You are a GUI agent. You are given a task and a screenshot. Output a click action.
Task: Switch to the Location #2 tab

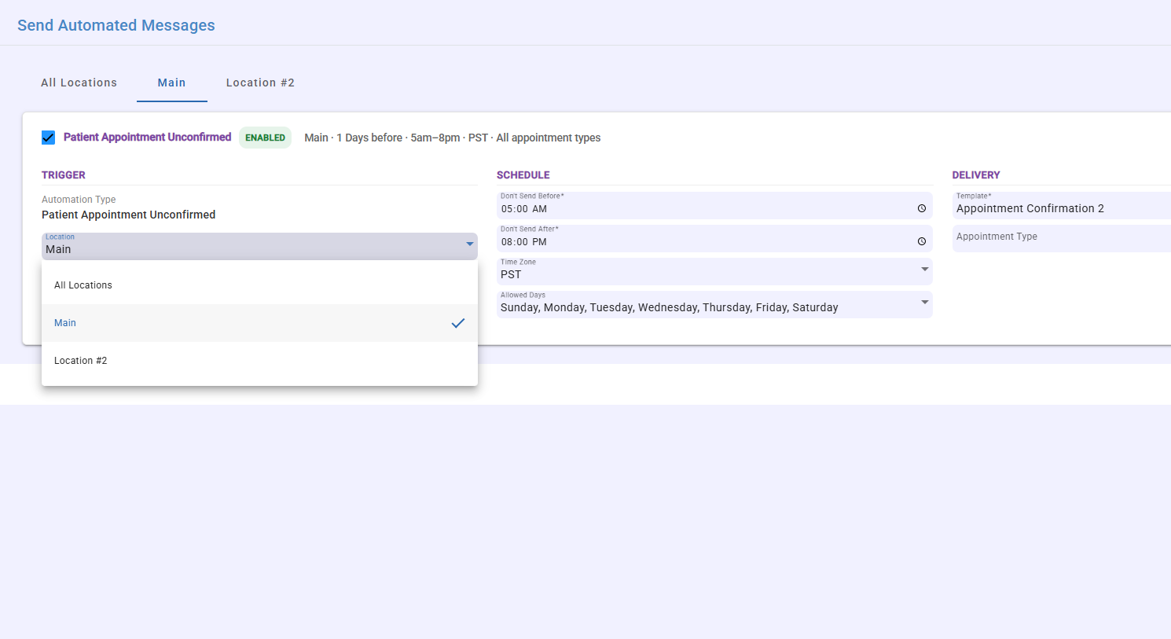coord(260,83)
